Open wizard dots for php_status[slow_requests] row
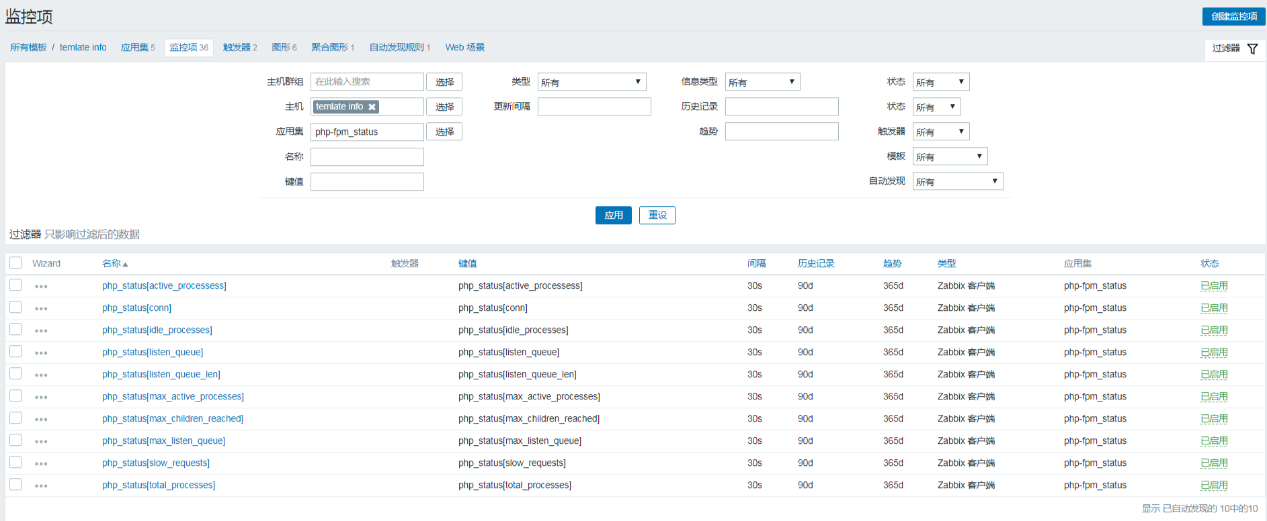 pos(41,464)
